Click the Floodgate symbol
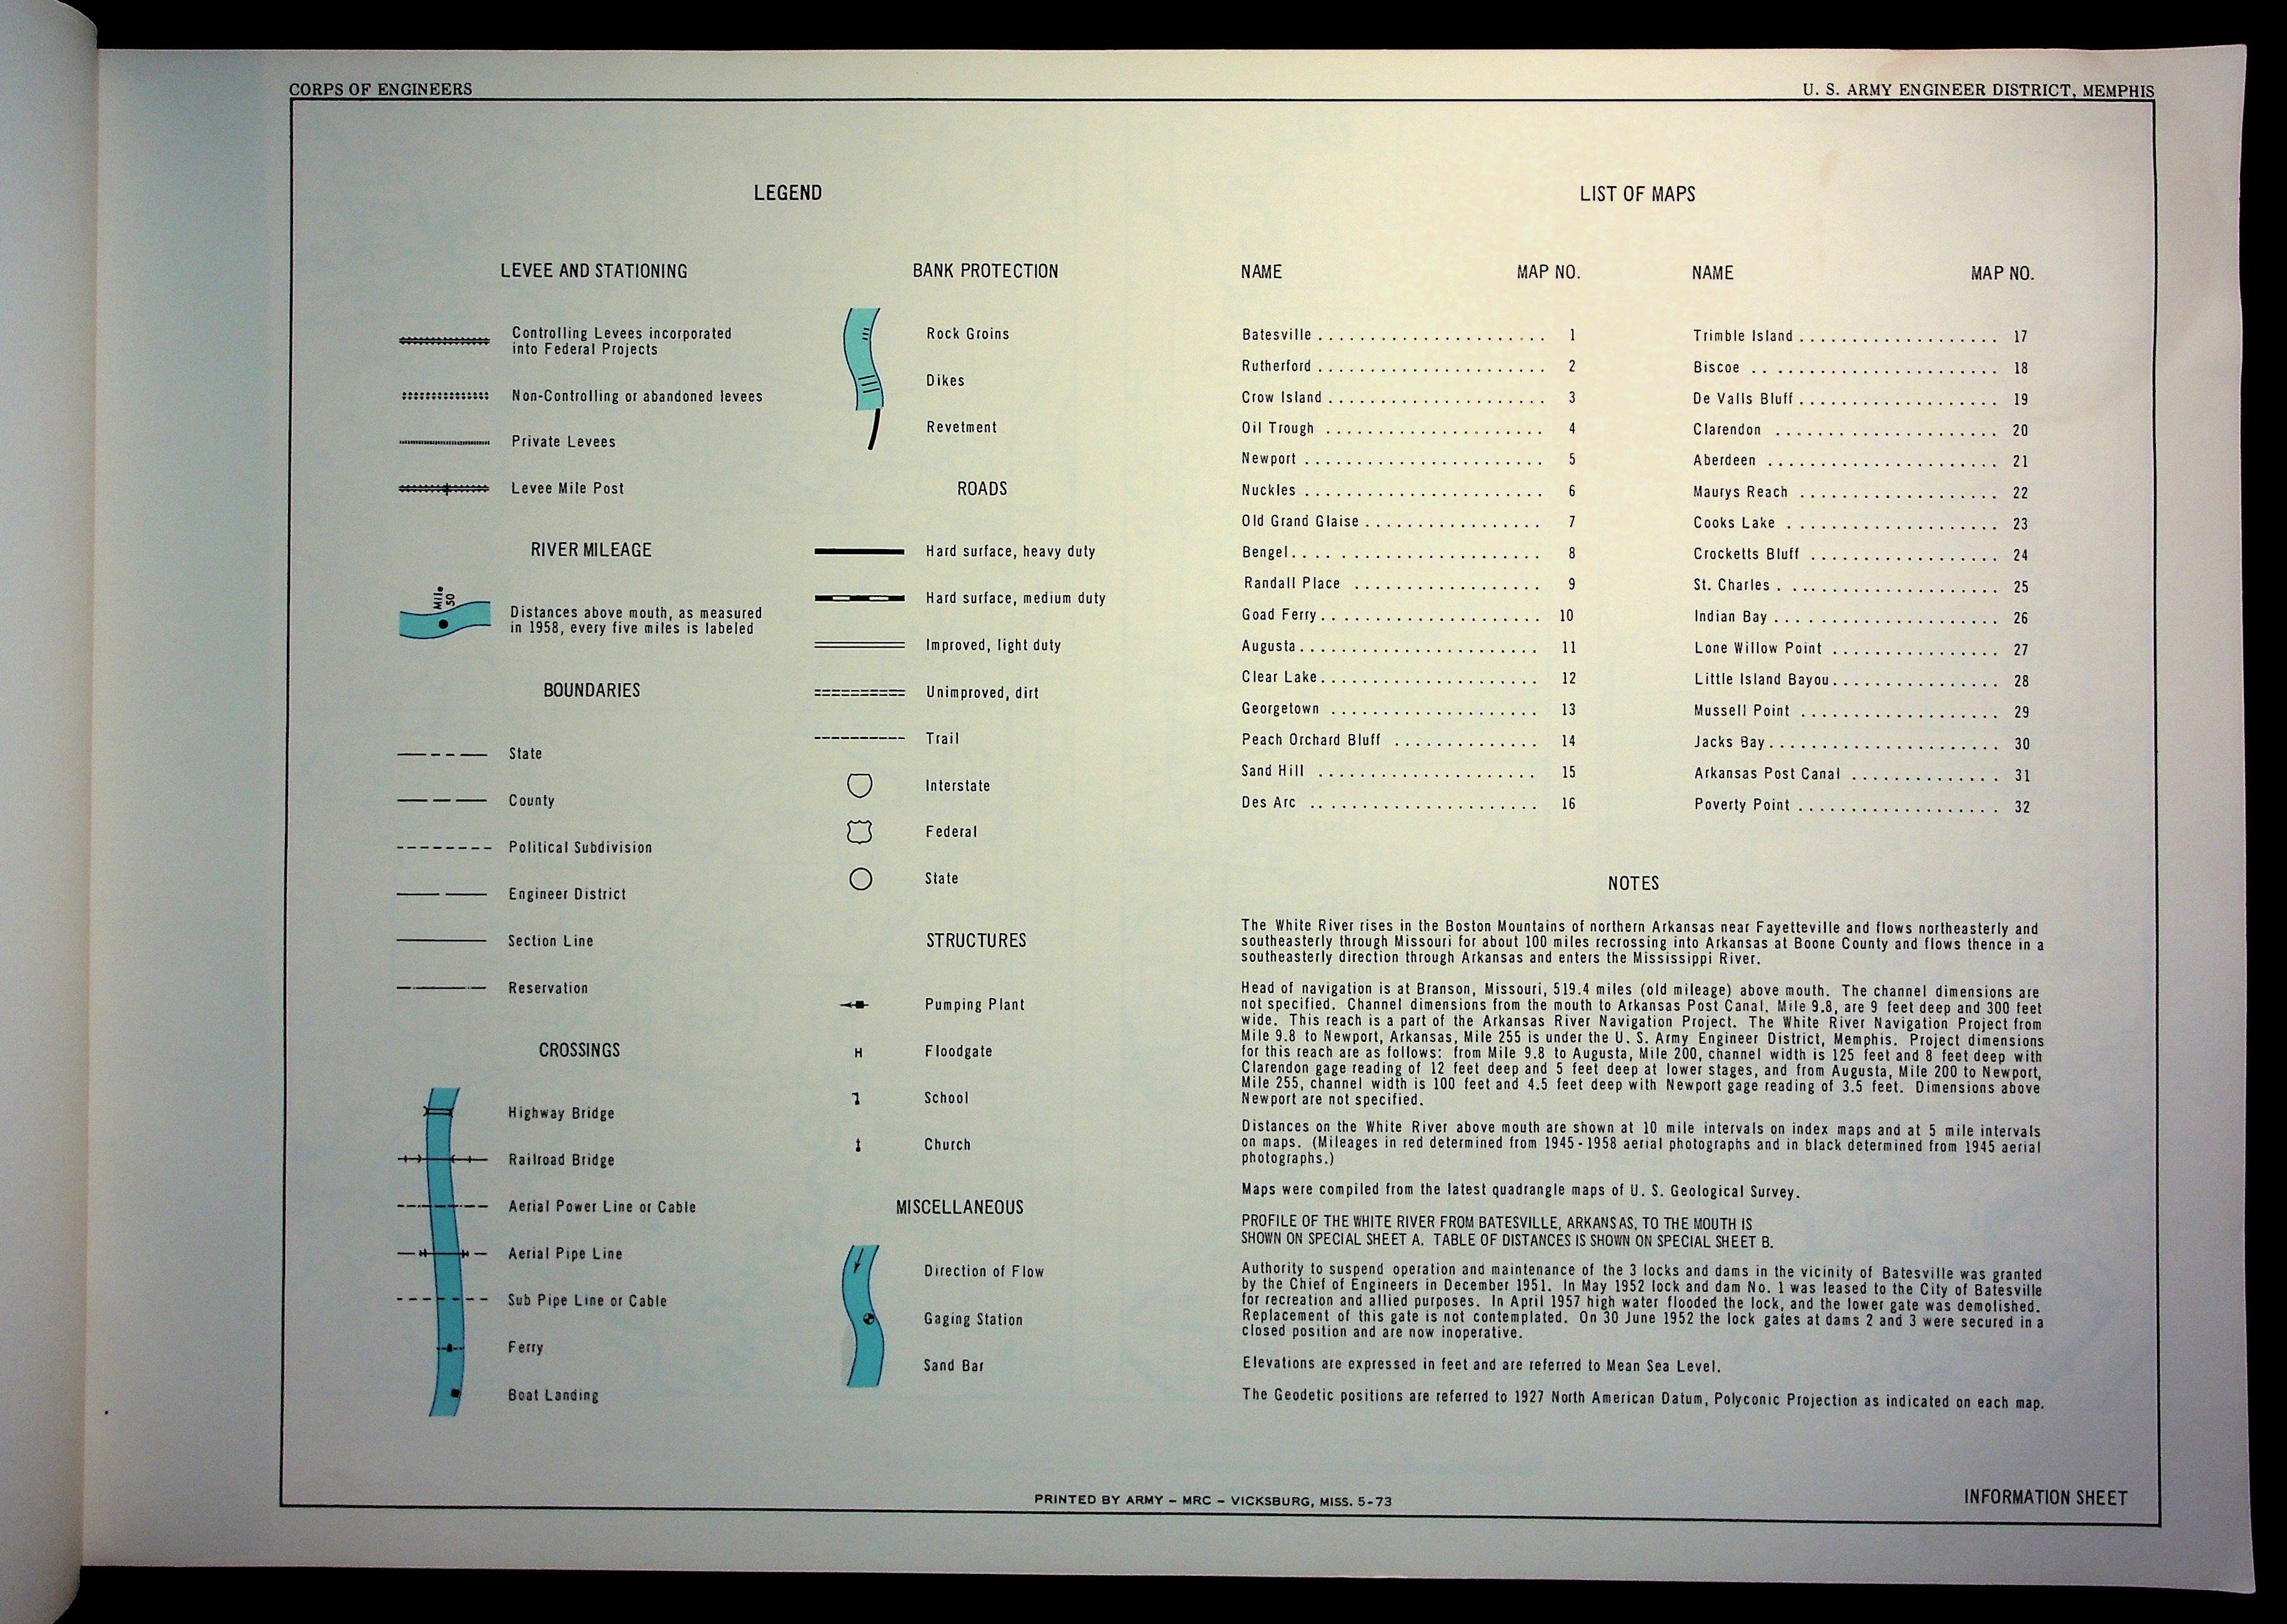This screenshot has height=1624, width=2287. coord(857,1052)
